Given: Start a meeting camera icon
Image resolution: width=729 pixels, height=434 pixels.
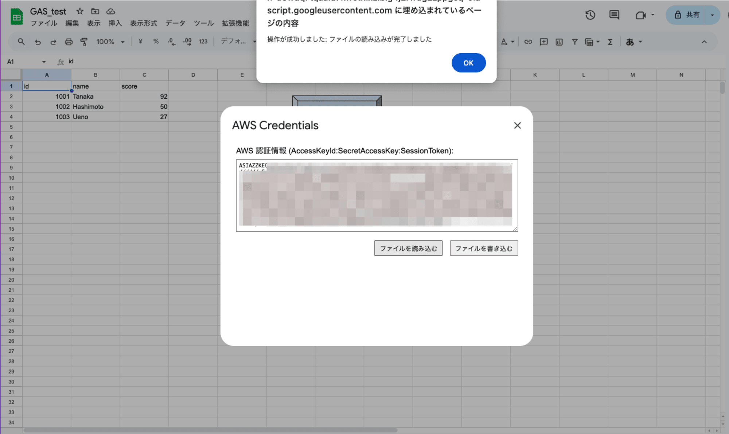Looking at the screenshot, I should (x=640, y=15).
